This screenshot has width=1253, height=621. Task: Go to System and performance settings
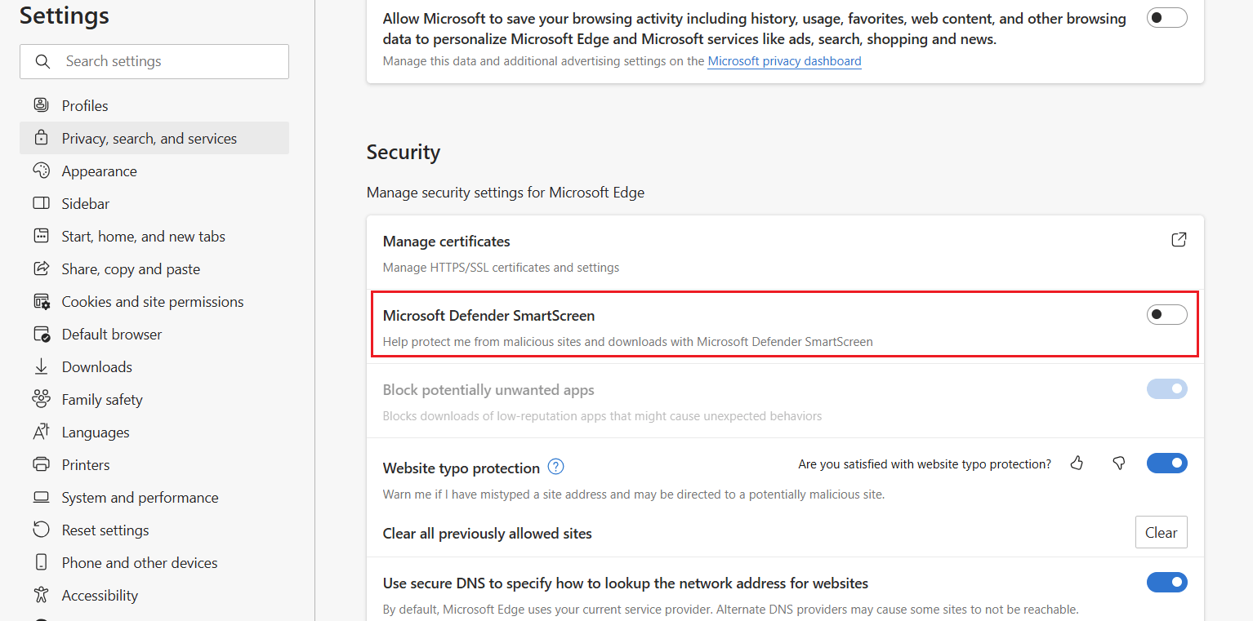pyautogui.click(x=140, y=497)
